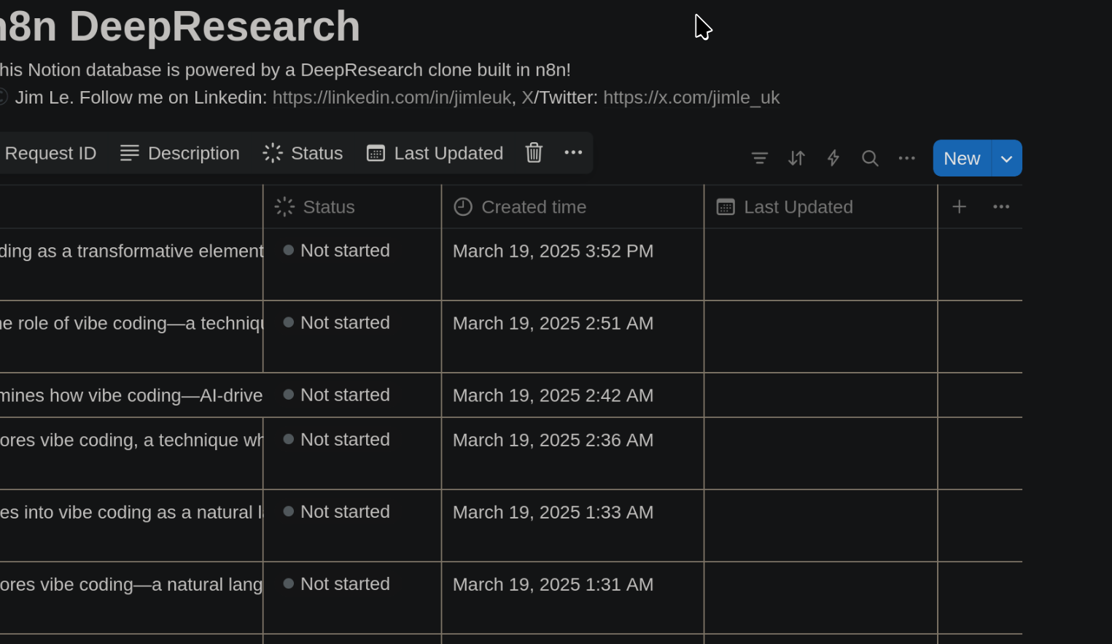The height and width of the screenshot is (644, 1112).
Task: Open the x.com/jimle_uk link
Action: click(x=691, y=97)
